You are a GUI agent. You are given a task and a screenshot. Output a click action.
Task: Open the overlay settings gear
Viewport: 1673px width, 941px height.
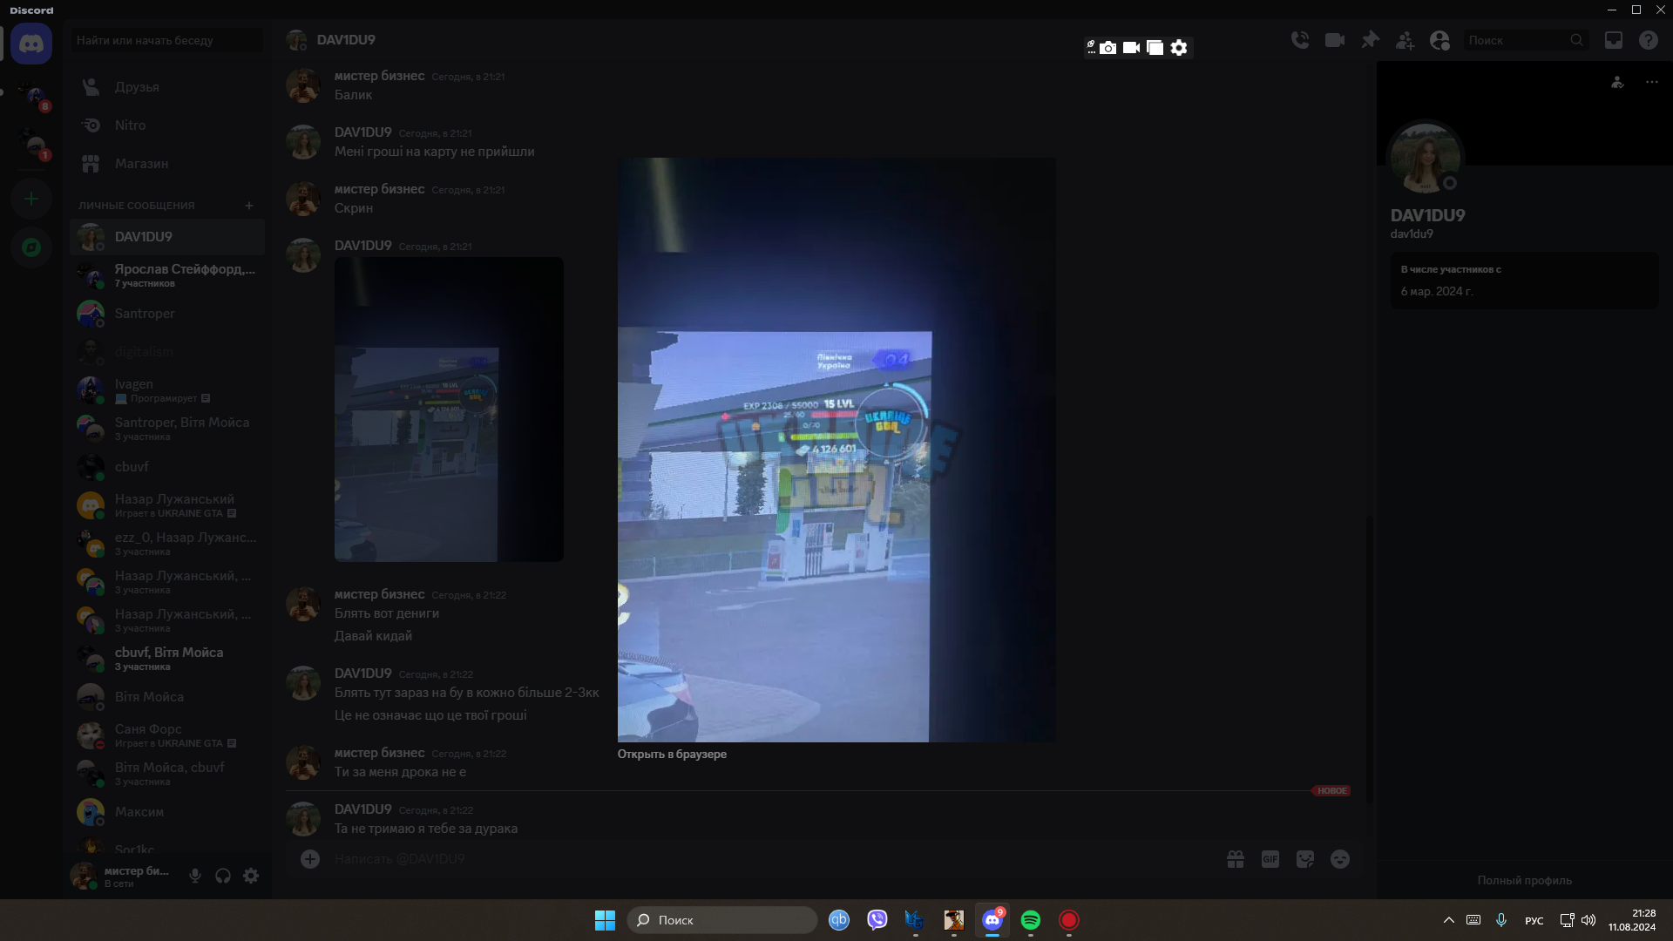click(x=1179, y=48)
